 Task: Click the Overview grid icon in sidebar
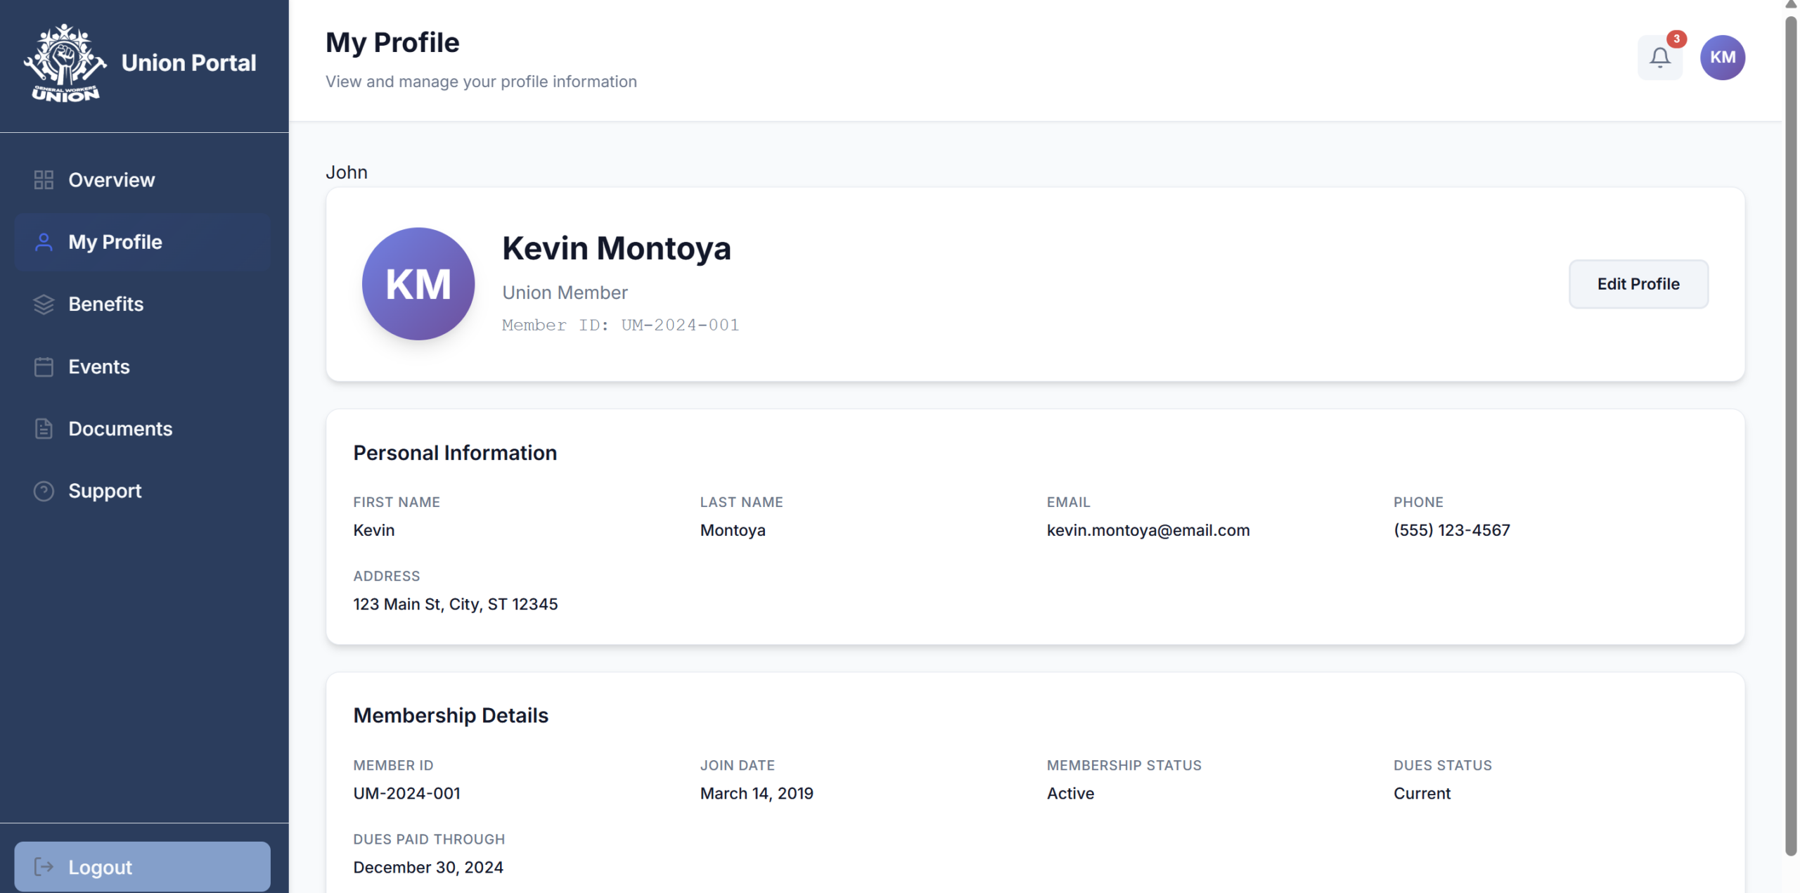43,179
